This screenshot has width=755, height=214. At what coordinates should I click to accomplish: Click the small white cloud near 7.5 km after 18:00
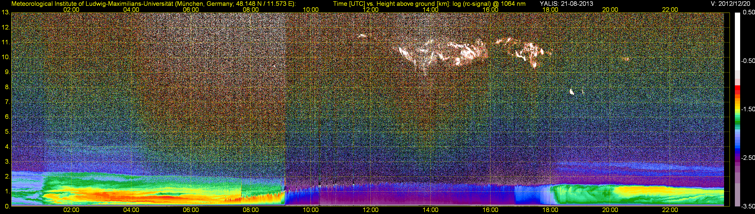(x=572, y=92)
